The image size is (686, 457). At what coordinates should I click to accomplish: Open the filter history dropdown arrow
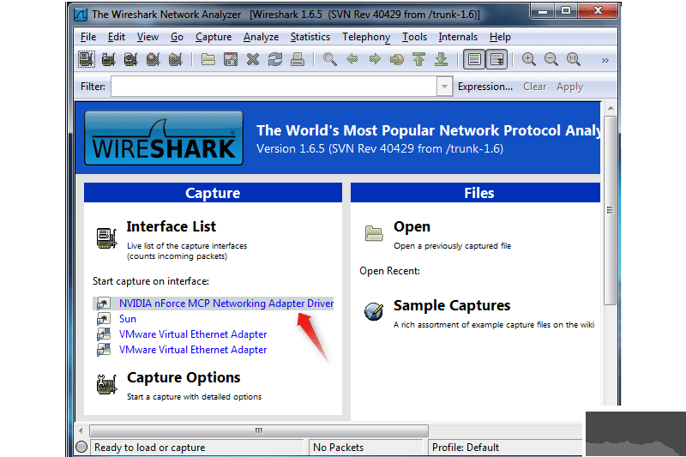point(444,86)
